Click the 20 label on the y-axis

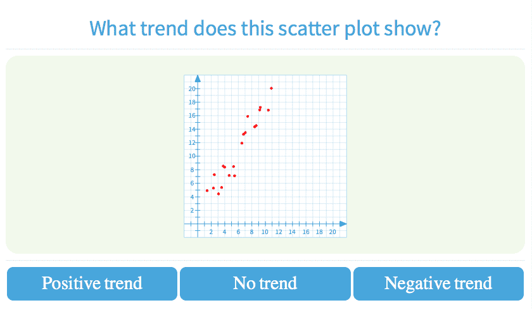[x=191, y=89]
